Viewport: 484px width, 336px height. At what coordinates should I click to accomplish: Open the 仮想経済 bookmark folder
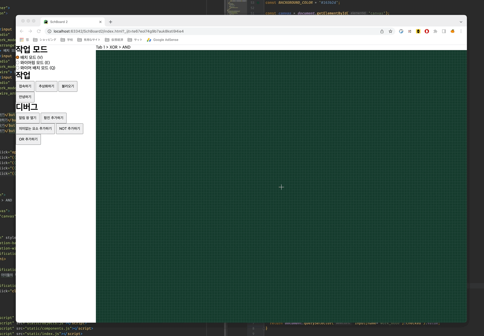coord(114,40)
